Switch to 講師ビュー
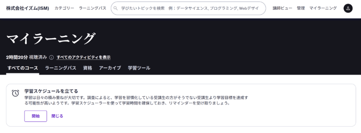The width and height of the screenshot is (361, 133). [282, 8]
